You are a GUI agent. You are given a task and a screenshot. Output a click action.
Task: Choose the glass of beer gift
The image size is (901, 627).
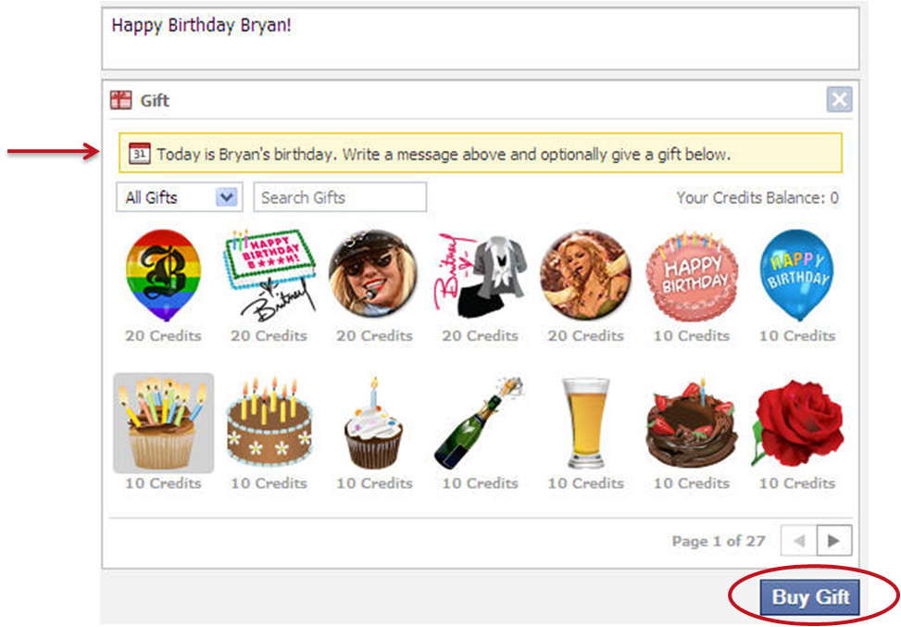585,423
